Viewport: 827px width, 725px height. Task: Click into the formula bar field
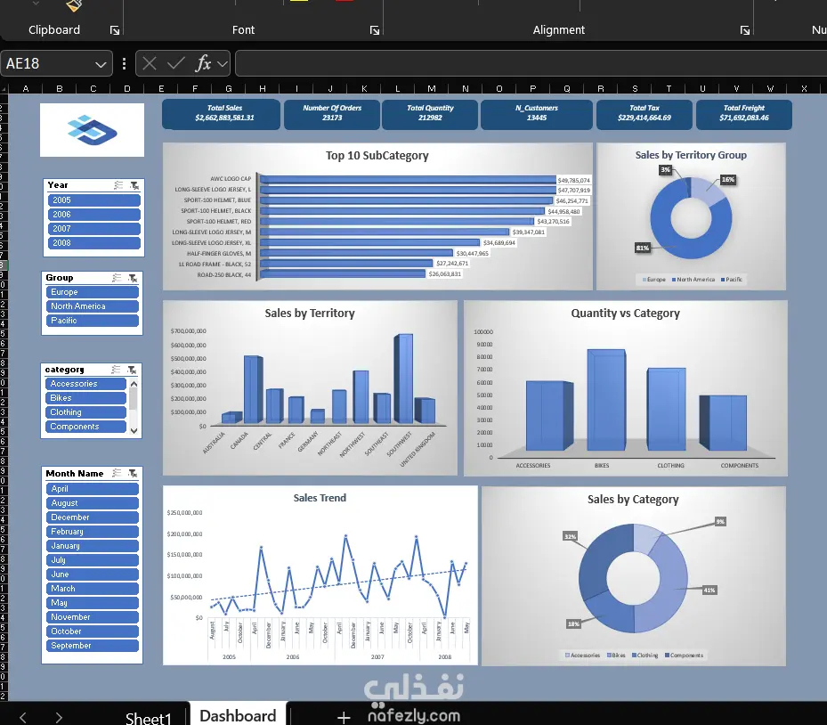click(531, 64)
